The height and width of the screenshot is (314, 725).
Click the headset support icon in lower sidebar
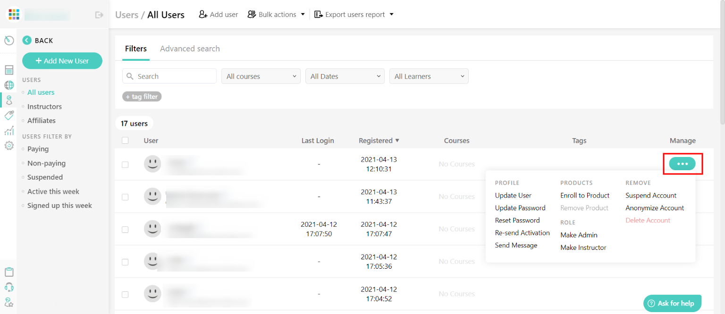point(8,287)
